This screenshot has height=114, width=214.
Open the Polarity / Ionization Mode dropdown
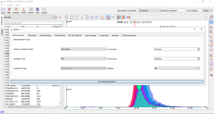pyautogui.click(x=83, y=49)
